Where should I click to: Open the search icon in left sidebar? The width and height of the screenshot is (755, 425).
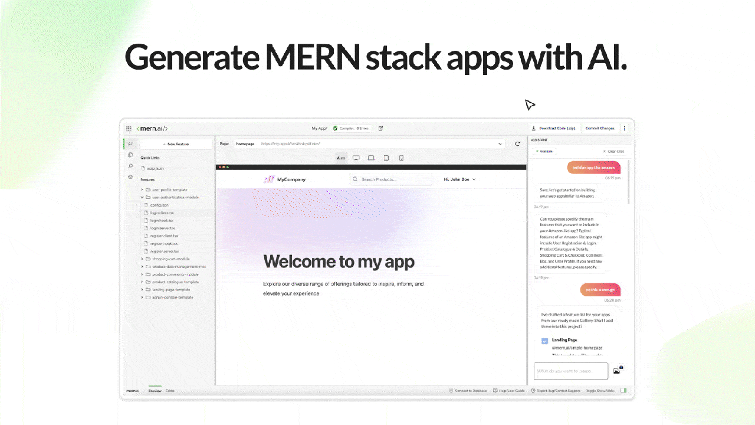(130, 166)
